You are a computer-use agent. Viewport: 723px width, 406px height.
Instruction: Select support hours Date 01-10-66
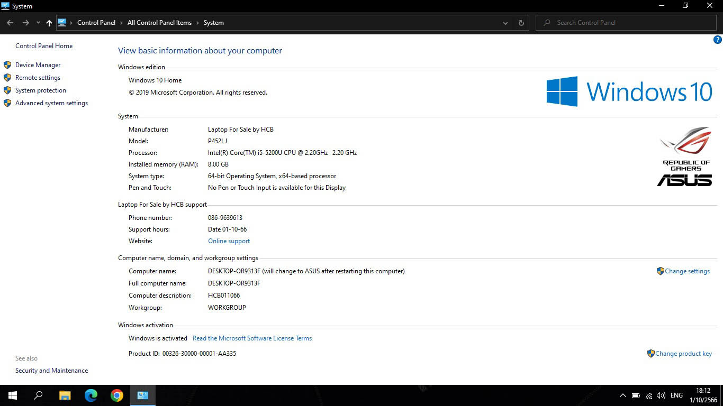[227, 229]
